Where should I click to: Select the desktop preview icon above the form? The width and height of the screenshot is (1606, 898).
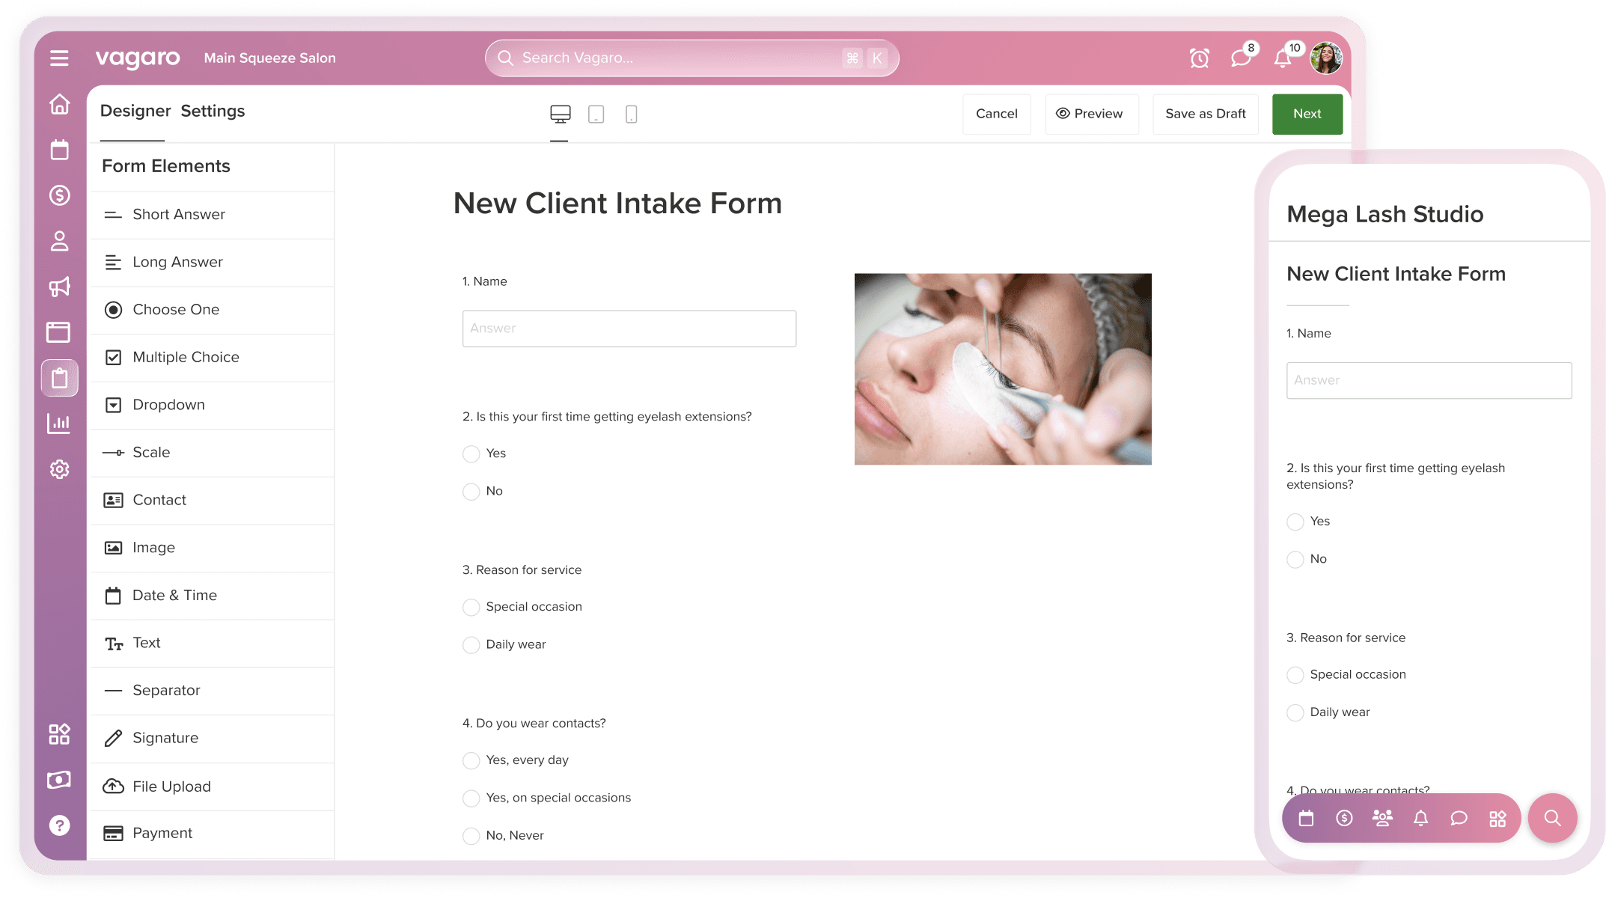[x=559, y=114]
